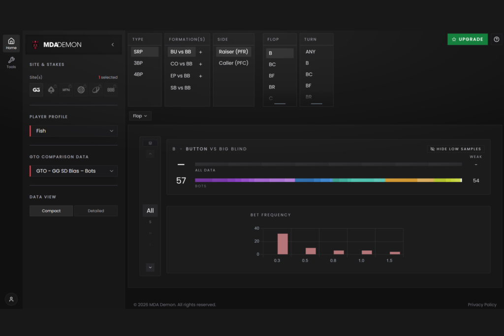Click the MDA Demon devil logo
504x336 pixels.
(35, 45)
